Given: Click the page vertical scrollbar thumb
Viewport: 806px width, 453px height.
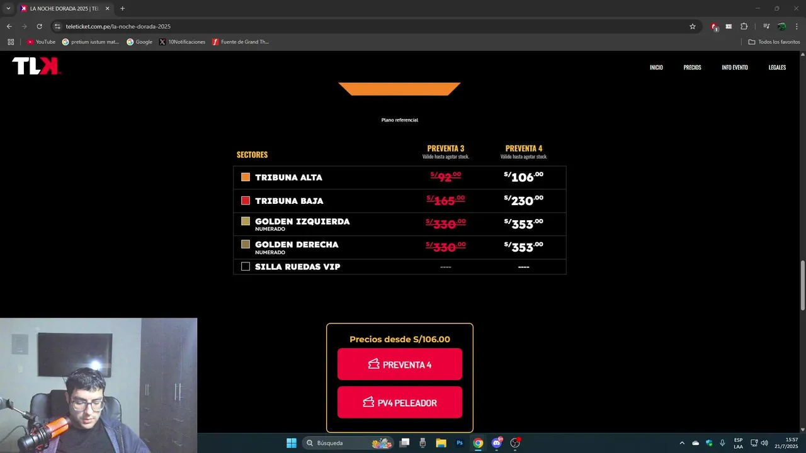Looking at the screenshot, I should pyautogui.click(x=802, y=285).
